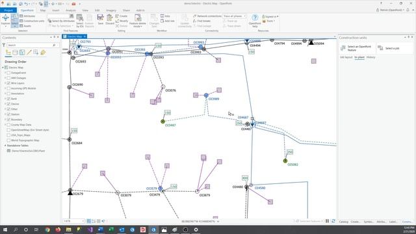Discard edits with the Discard icon
Screen dimensions: 416x234
pos(110,19)
